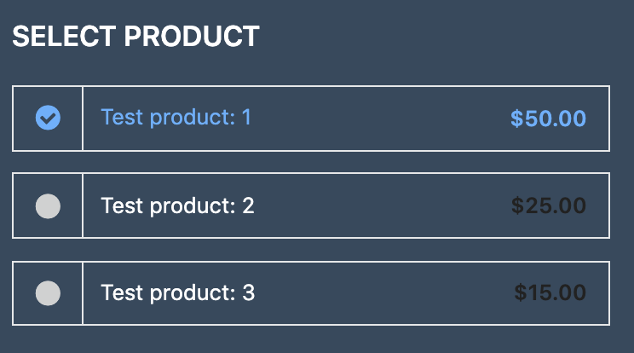Screen dimensions: 634x353
Task: Click empty space between product 1 name and price
Action: (379, 118)
